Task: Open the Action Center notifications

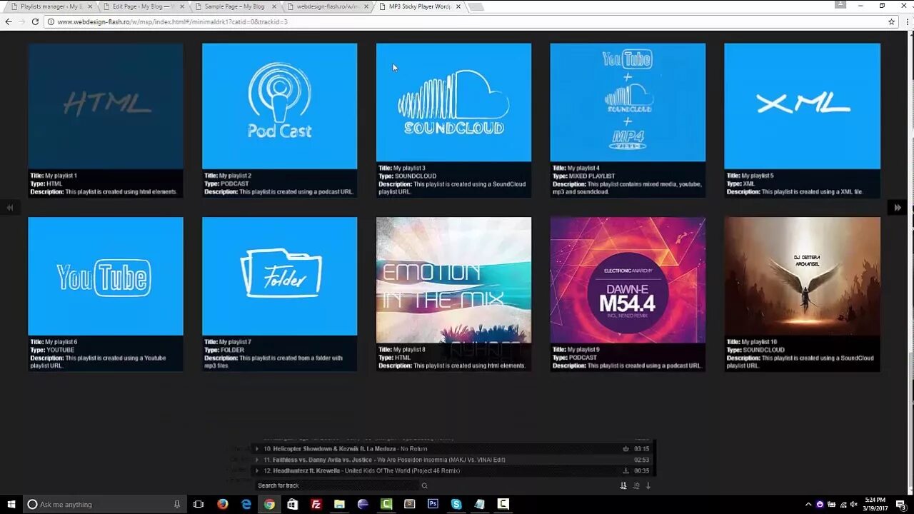Action: point(900,504)
